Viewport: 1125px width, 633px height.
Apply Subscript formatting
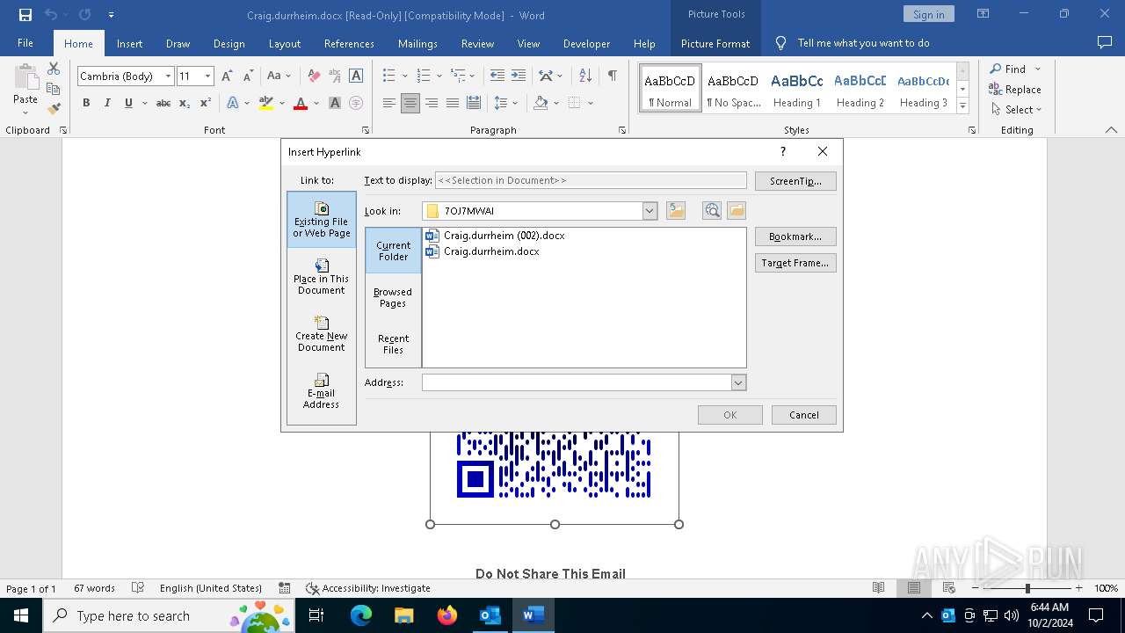(184, 103)
